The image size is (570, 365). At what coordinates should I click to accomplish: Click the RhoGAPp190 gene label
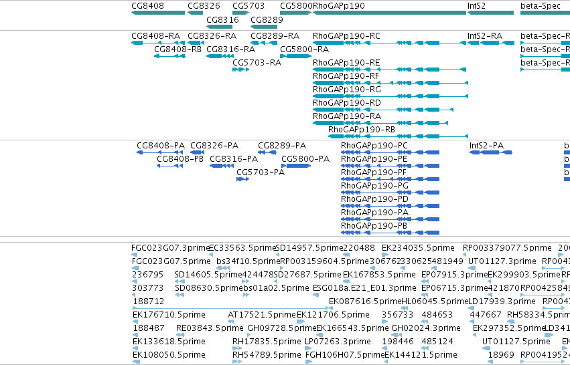point(339,6)
